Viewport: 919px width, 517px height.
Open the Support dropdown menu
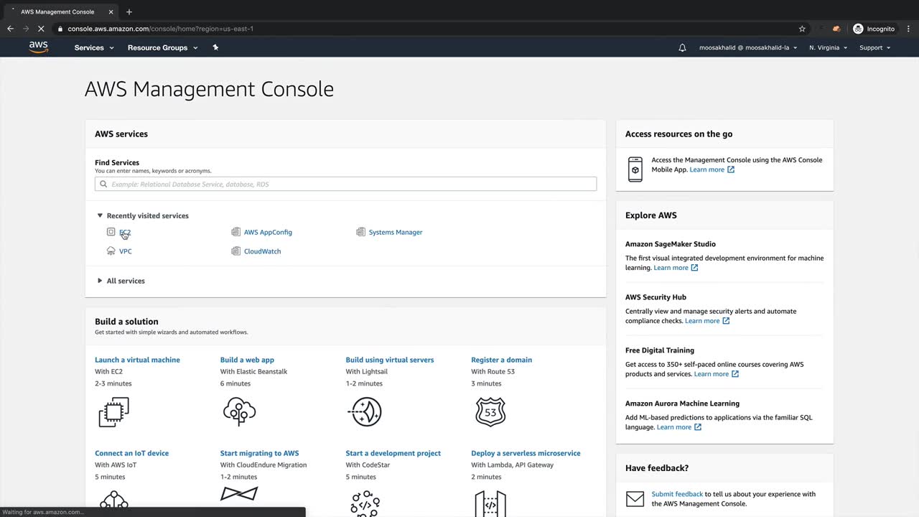[x=874, y=47]
